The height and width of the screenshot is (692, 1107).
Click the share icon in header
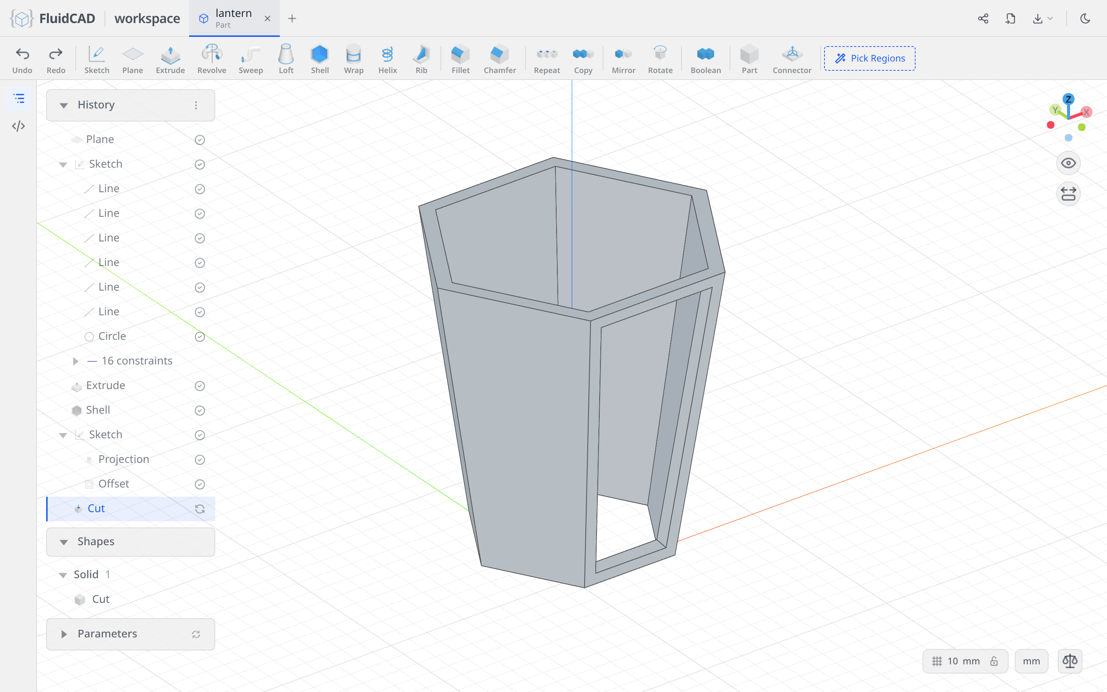pyautogui.click(x=984, y=18)
